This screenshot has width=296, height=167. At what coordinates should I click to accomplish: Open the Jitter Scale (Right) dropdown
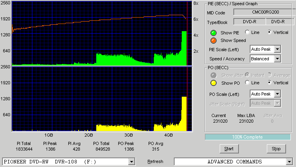click(277, 103)
